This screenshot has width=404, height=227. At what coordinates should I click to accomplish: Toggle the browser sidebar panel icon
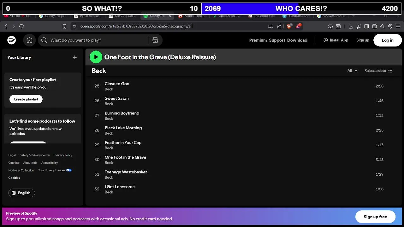tap(366, 26)
